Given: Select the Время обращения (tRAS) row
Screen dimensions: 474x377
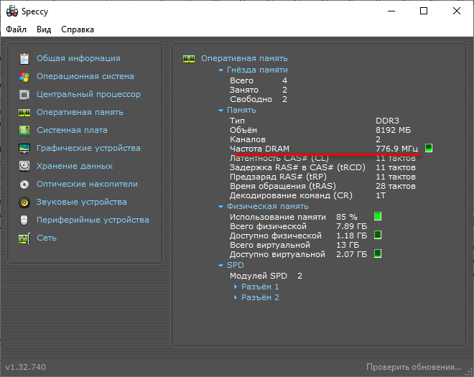Looking at the screenshot, I should pyautogui.click(x=322, y=186).
